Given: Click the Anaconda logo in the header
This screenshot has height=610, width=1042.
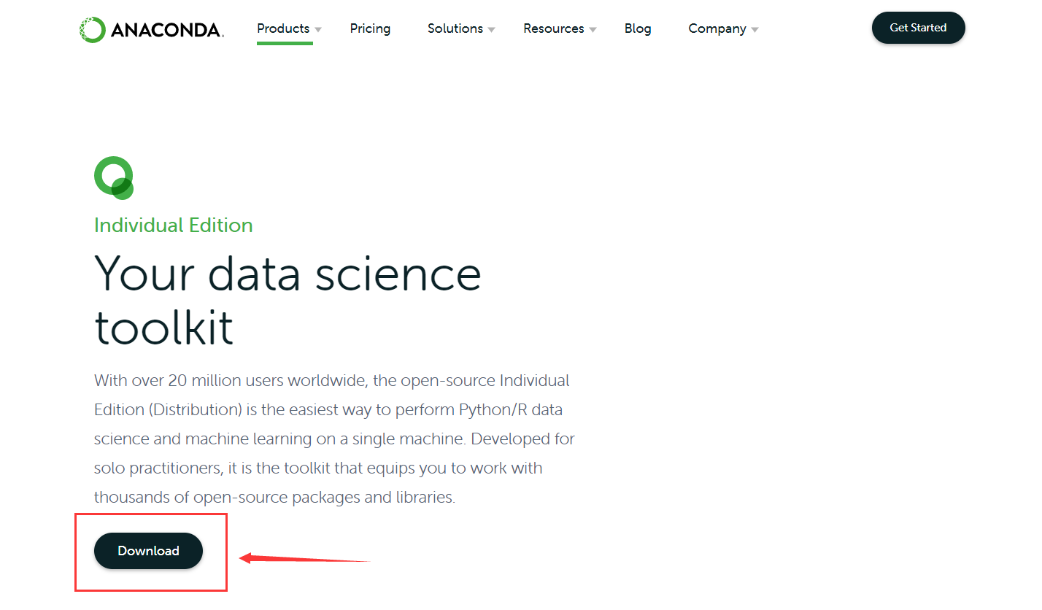Looking at the screenshot, I should click(x=151, y=29).
